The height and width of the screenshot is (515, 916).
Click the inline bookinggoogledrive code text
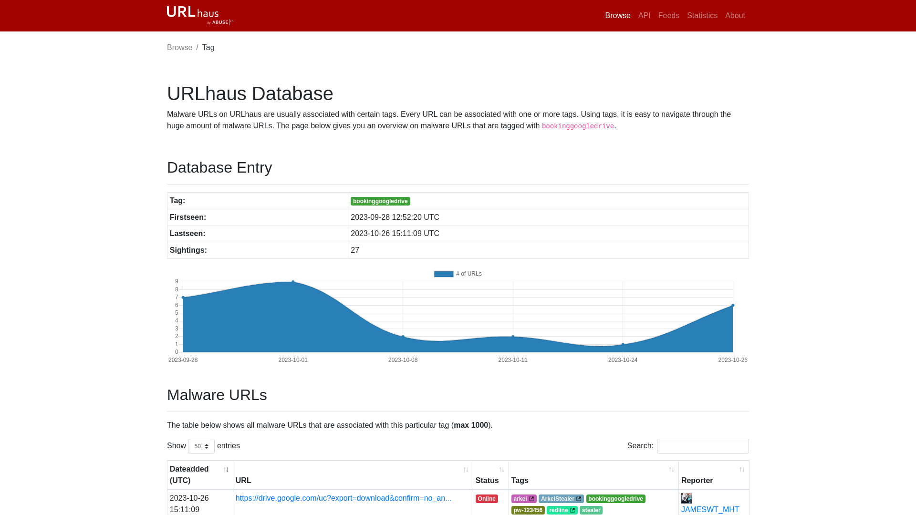(x=578, y=126)
